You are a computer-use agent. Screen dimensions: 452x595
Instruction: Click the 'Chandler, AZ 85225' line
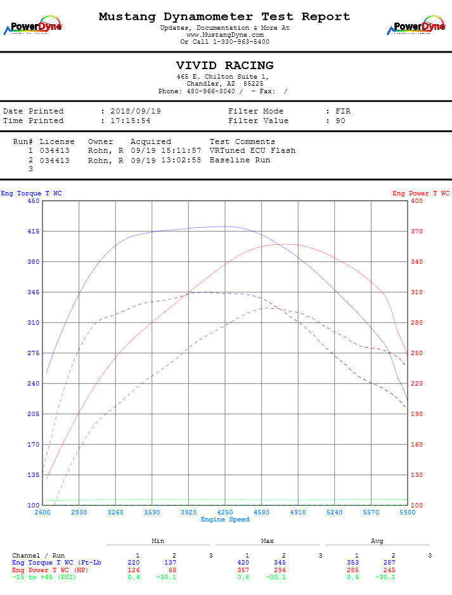[224, 84]
